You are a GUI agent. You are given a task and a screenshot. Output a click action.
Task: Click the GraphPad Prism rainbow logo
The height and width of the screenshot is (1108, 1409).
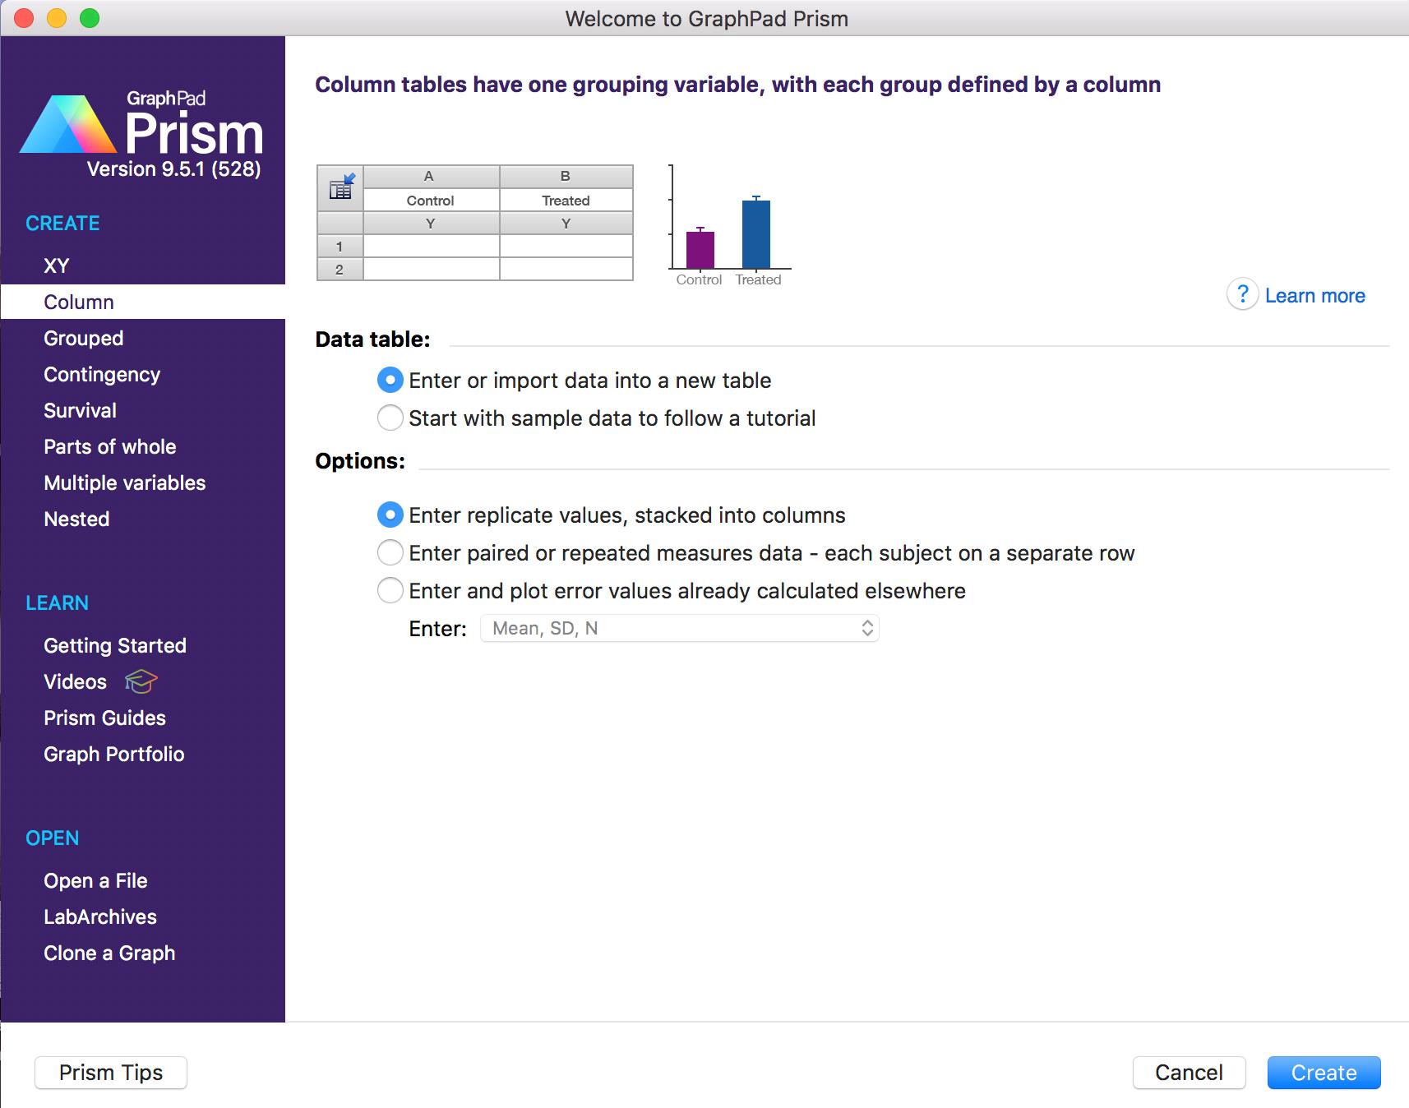[68, 125]
